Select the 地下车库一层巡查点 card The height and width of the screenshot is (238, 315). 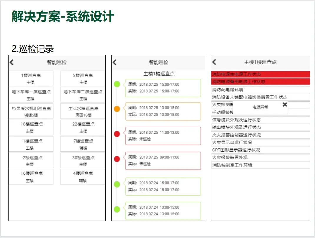point(31,95)
